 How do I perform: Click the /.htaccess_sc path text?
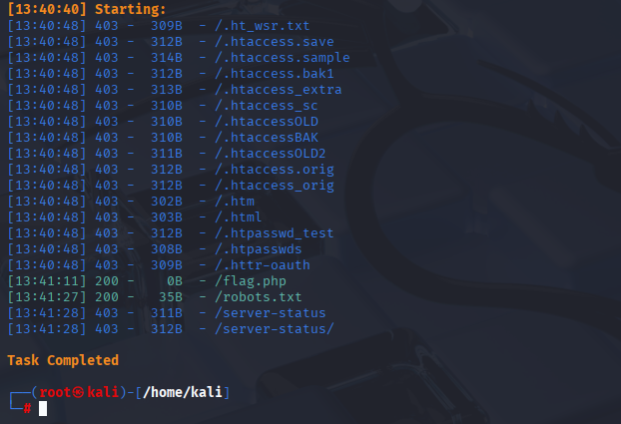click(267, 106)
